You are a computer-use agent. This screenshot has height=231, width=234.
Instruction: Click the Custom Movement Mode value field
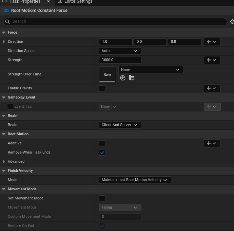point(120,217)
